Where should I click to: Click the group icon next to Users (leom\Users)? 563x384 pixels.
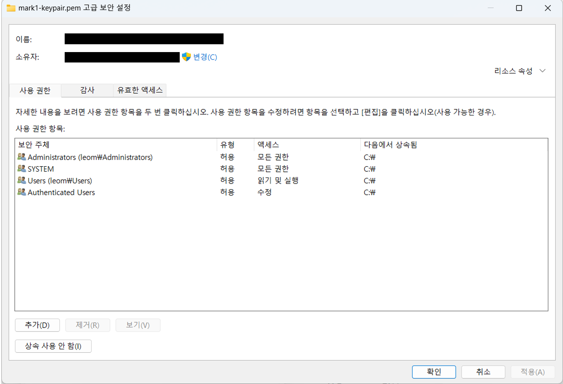tap(22, 181)
